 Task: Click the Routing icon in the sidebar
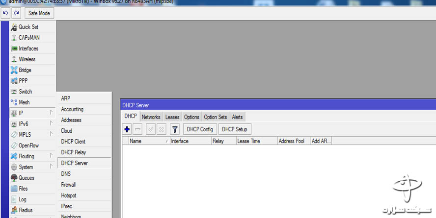pos(14,156)
